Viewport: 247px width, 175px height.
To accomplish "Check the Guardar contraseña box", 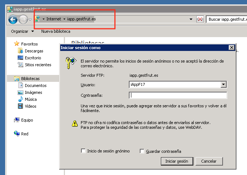I will coord(142,151).
